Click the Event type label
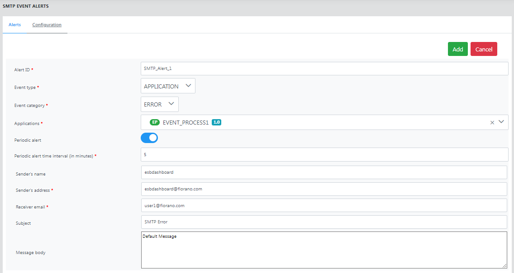 pos(25,87)
